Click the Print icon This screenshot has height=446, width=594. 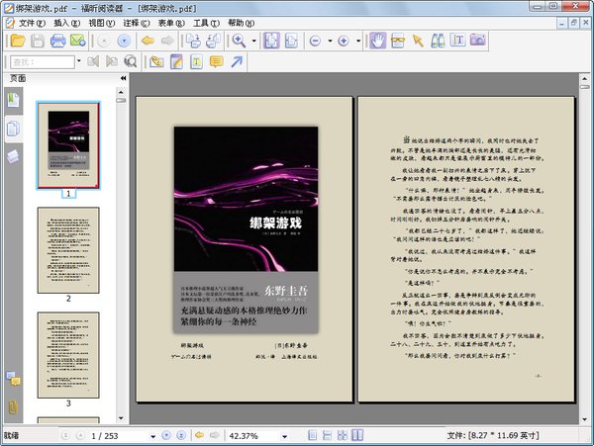tap(57, 41)
